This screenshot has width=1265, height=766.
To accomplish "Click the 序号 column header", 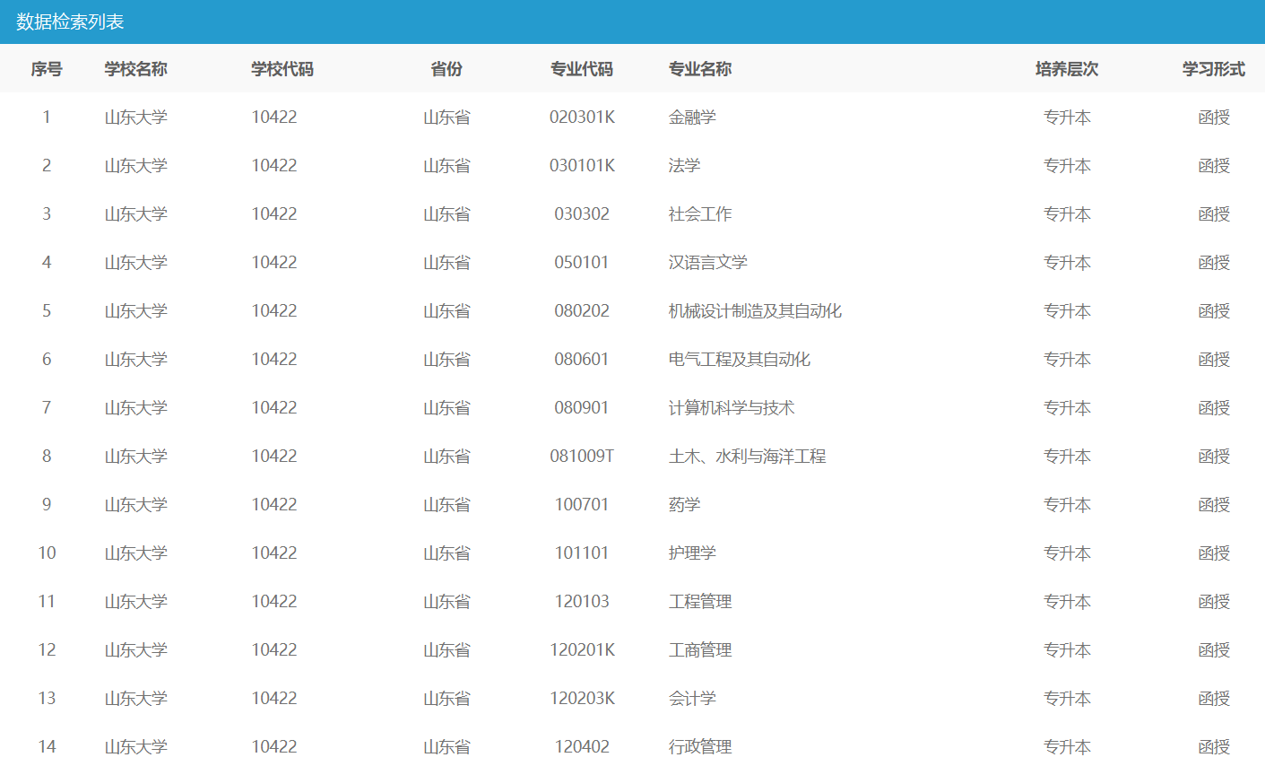I will pos(47,69).
